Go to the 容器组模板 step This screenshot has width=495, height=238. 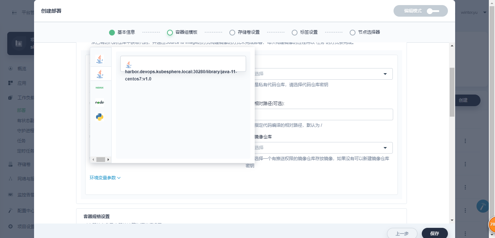[182, 32]
